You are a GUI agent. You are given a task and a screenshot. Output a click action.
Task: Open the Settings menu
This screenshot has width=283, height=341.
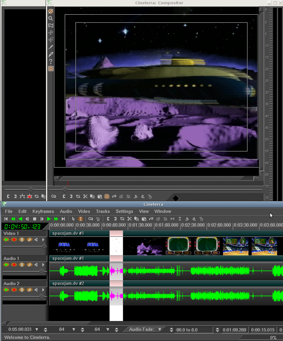pyautogui.click(x=124, y=211)
